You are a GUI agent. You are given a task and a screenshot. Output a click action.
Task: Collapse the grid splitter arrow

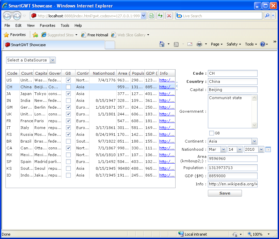(177, 86)
